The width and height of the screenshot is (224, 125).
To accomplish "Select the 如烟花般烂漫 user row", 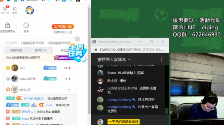I will click(x=40, y=79).
